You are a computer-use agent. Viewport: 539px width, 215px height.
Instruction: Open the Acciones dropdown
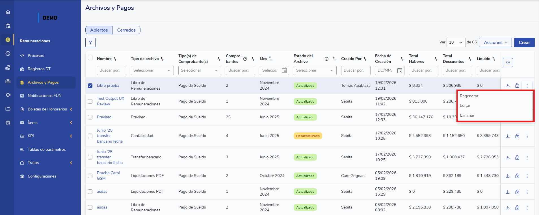point(495,43)
